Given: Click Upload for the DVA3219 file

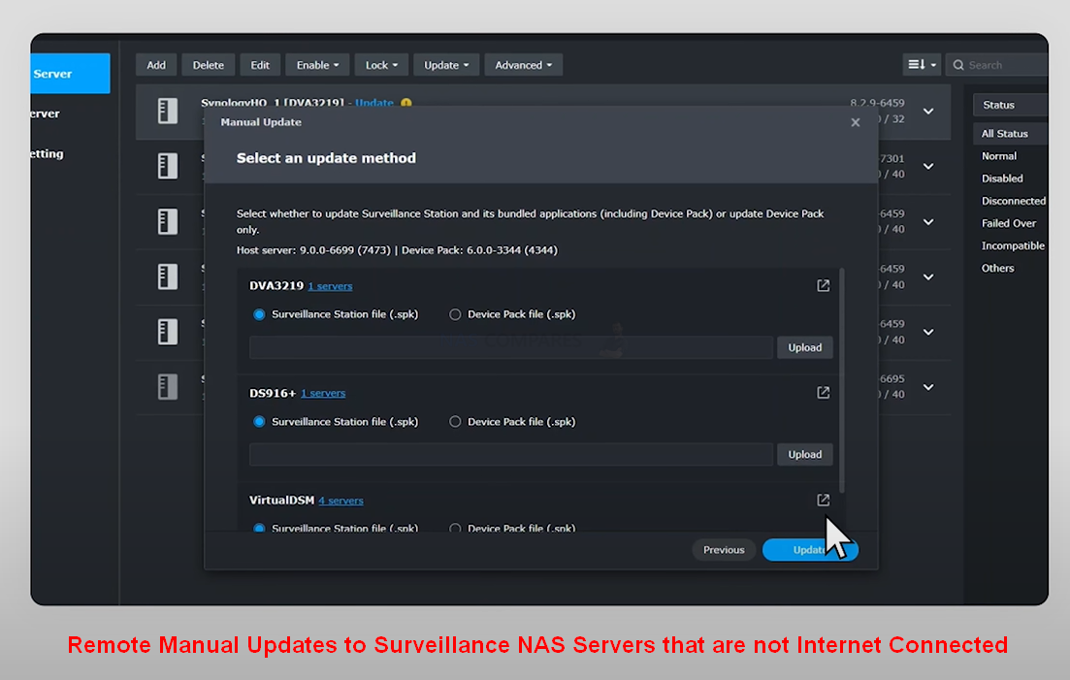Looking at the screenshot, I should pos(805,348).
